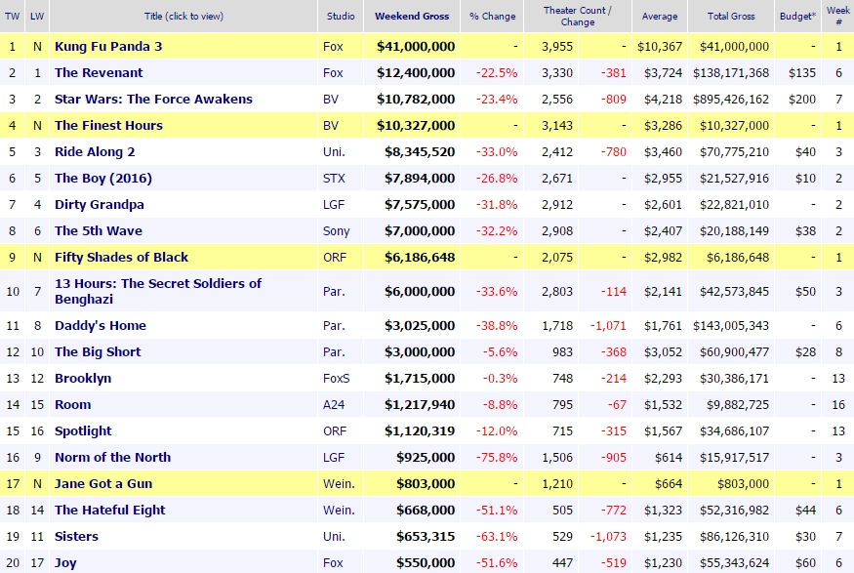Sort by Weekend Gross header

(412, 16)
